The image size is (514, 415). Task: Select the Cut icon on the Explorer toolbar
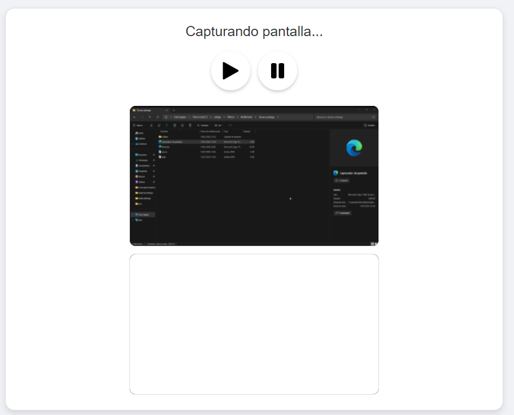pos(151,124)
